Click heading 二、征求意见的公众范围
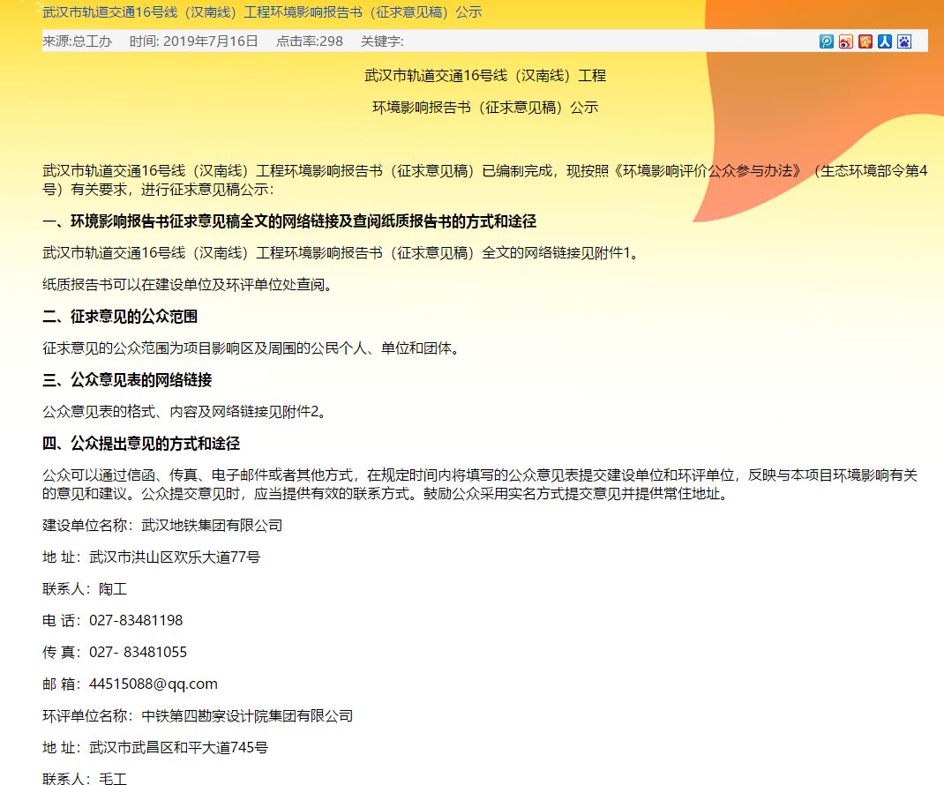 coord(120,316)
